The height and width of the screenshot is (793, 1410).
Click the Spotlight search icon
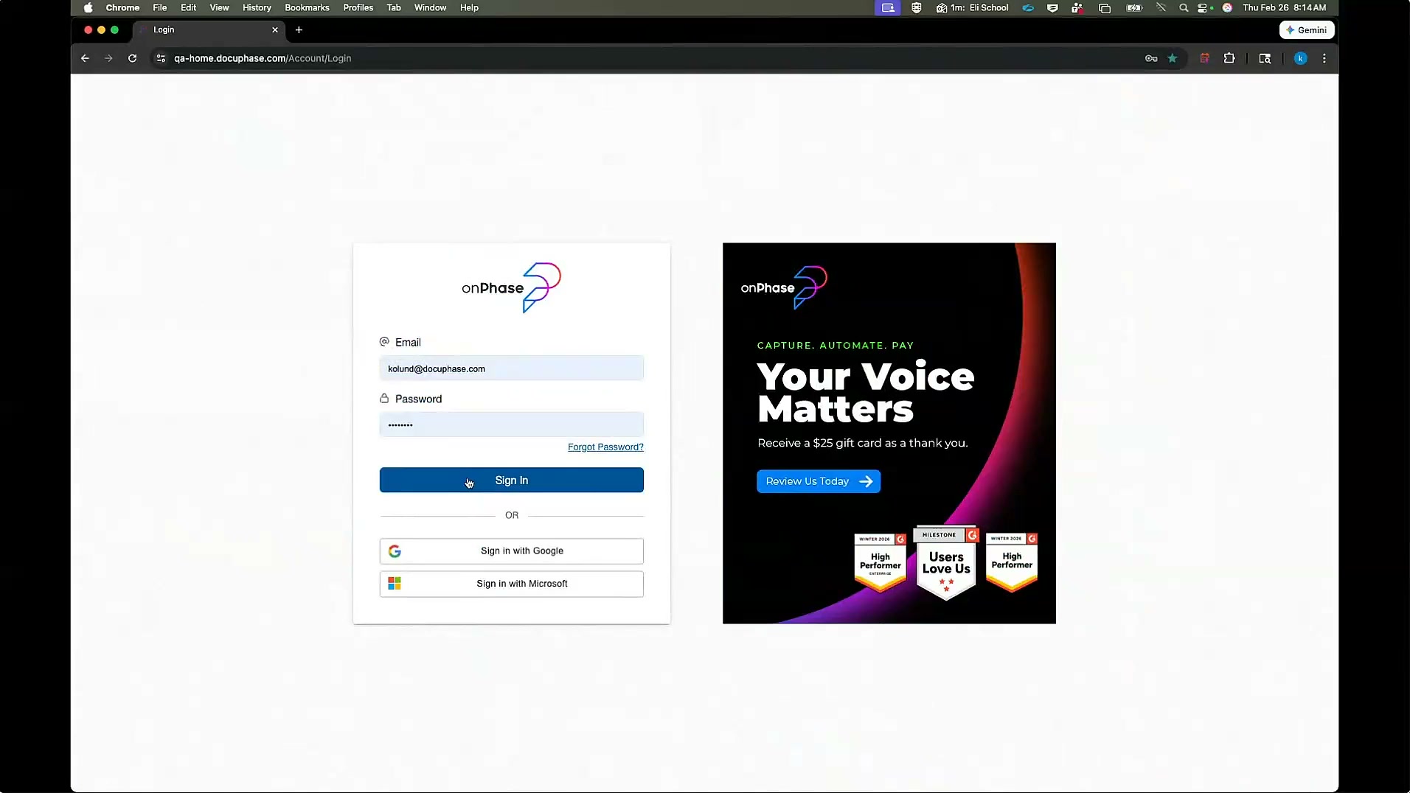(1184, 8)
